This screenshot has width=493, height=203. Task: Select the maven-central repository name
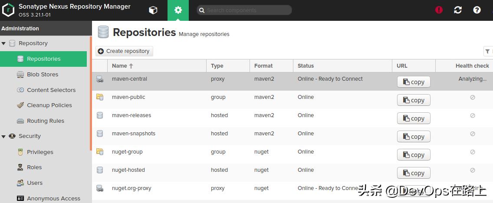click(129, 79)
